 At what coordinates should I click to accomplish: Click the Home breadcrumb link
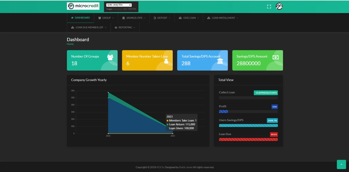pos(70,44)
